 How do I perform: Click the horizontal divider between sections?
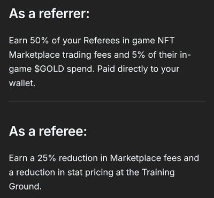pos(107,101)
